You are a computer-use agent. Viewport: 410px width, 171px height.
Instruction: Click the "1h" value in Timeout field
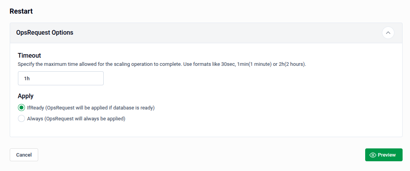[27, 78]
